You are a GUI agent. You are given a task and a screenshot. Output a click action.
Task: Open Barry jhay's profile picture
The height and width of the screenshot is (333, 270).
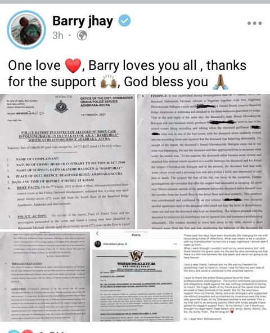click(26, 30)
